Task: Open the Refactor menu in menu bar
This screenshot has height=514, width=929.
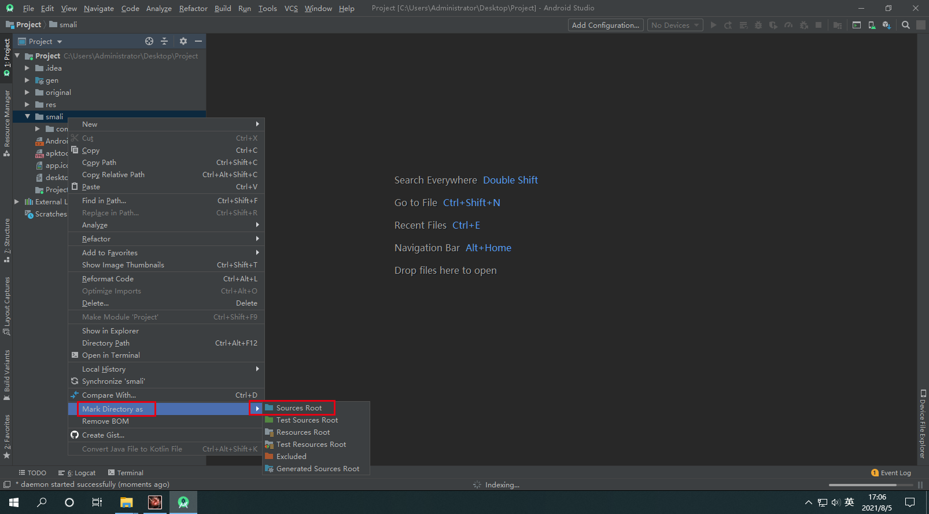Action: tap(193, 8)
